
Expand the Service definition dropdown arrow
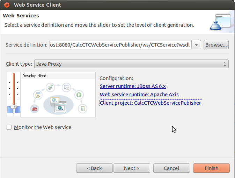point(196,45)
